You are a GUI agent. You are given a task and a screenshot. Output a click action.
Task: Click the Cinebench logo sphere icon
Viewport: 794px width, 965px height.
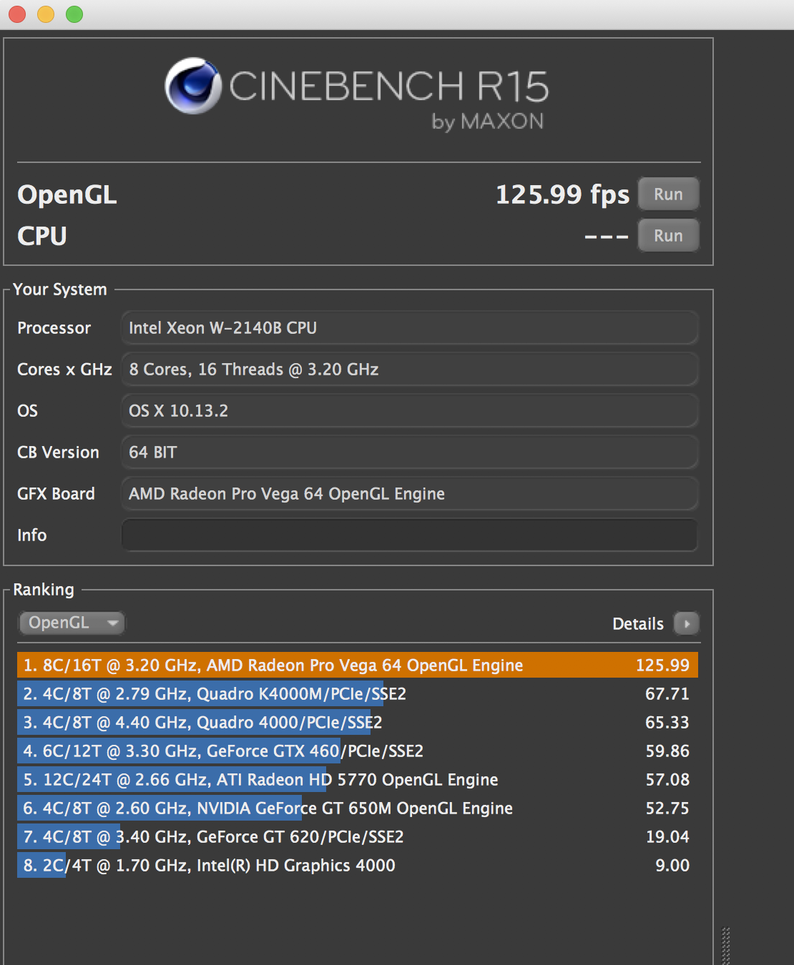192,86
